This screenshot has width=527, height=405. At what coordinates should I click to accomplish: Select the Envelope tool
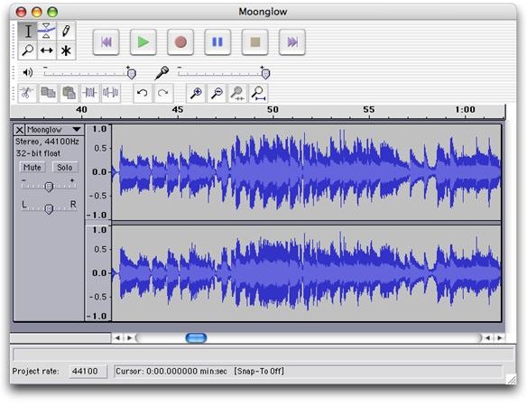point(47,32)
